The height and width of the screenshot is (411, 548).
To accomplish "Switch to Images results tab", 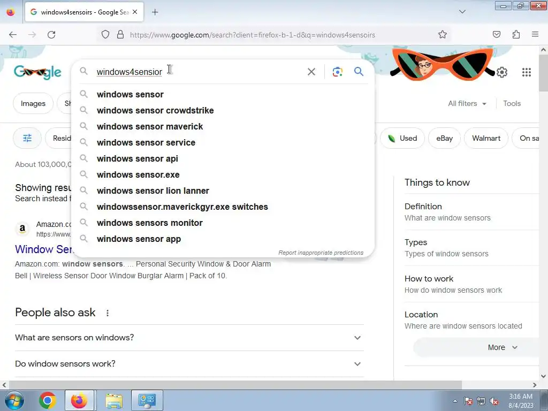I will 33,103.
